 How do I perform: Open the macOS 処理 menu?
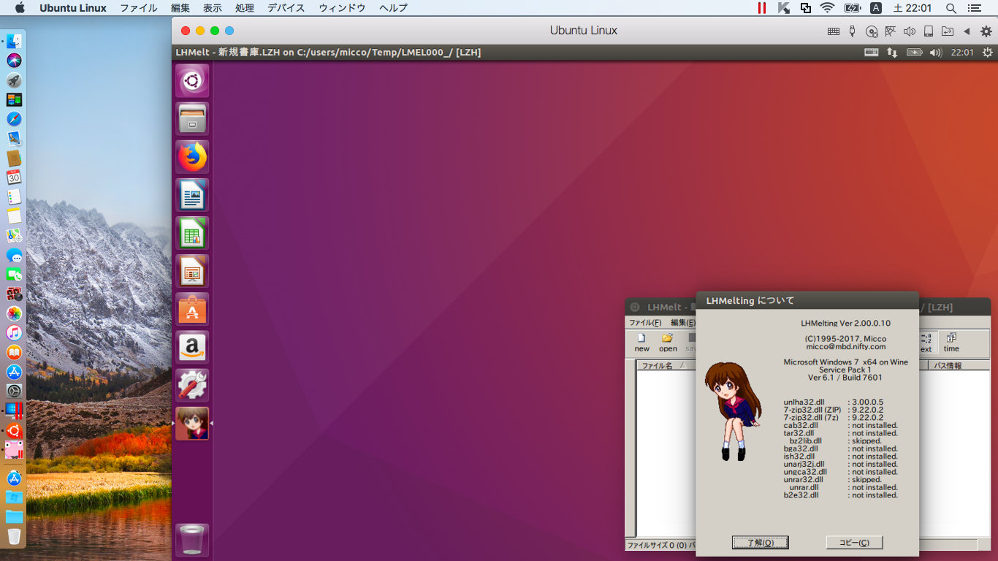pos(245,8)
